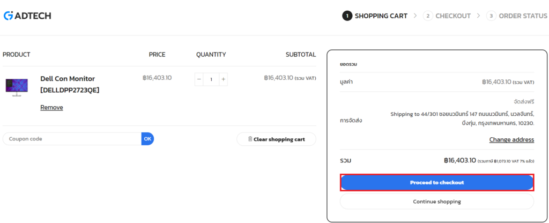Remove the Dell monitor from cart
The image size is (549, 223).
coord(51,107)
